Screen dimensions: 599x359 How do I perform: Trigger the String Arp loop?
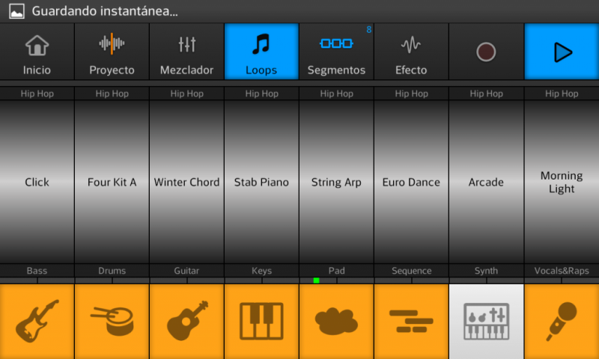[x=336, y=182]
